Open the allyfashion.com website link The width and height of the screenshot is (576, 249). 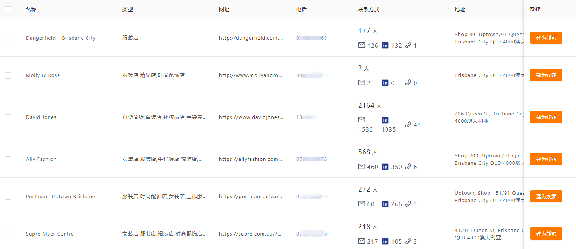251,159
